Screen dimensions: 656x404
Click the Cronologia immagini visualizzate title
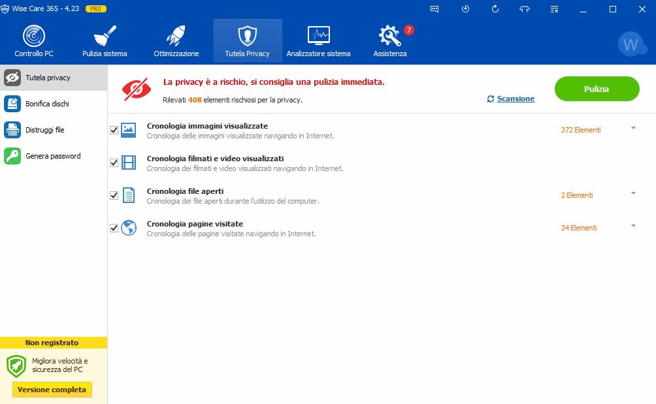207,126
